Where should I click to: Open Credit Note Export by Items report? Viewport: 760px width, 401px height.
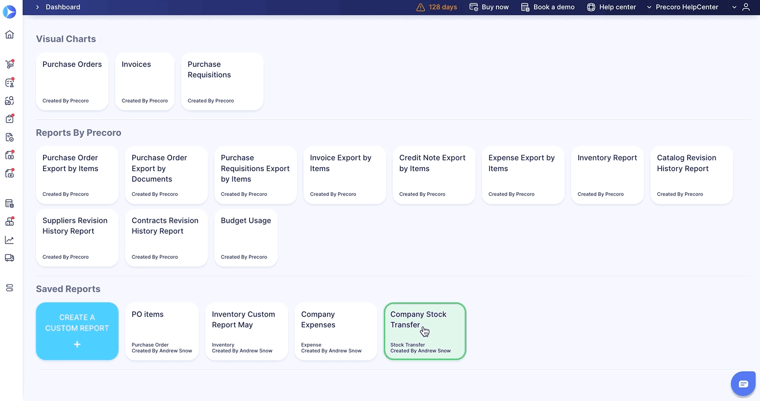[434, 175]
